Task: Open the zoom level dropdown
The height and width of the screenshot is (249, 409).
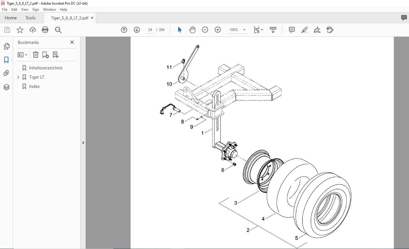Action: click(244, 30)
